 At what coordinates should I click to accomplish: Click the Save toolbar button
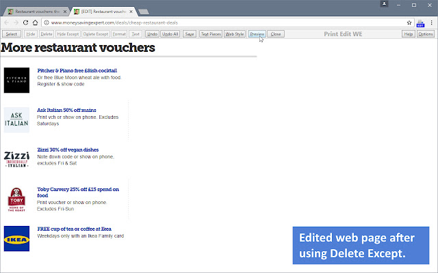[189, 33]
